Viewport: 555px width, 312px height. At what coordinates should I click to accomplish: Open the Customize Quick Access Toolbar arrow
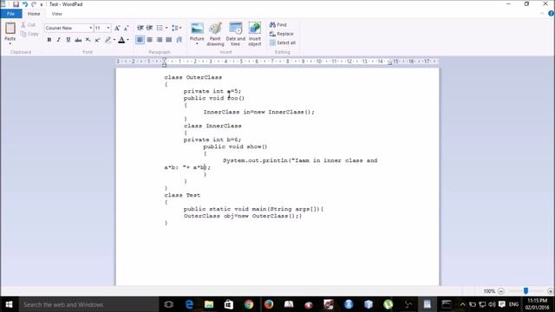click(42, 4)
